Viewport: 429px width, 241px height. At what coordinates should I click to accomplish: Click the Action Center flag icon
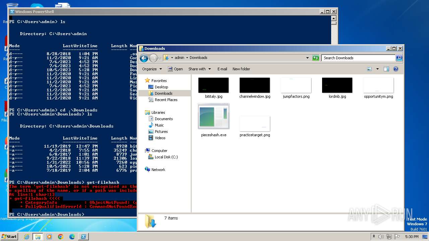click(x=397, y=237)
